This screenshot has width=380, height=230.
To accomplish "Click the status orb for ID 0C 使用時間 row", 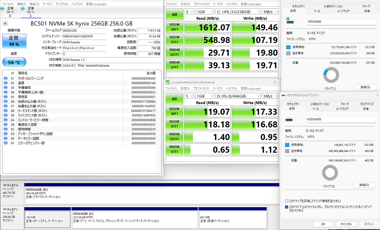I will click(6, 129).
